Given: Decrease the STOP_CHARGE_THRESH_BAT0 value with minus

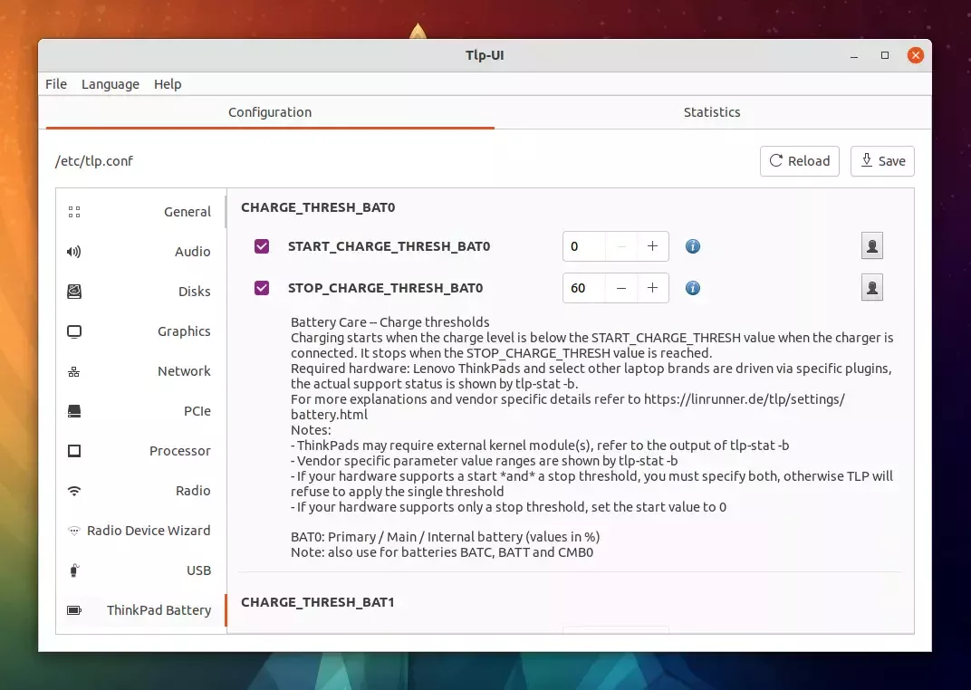Looking at the screenshot, I should pos(621,288).
